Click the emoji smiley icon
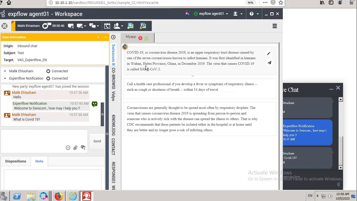Screen dimensions: 357x201 pos(68,148)
